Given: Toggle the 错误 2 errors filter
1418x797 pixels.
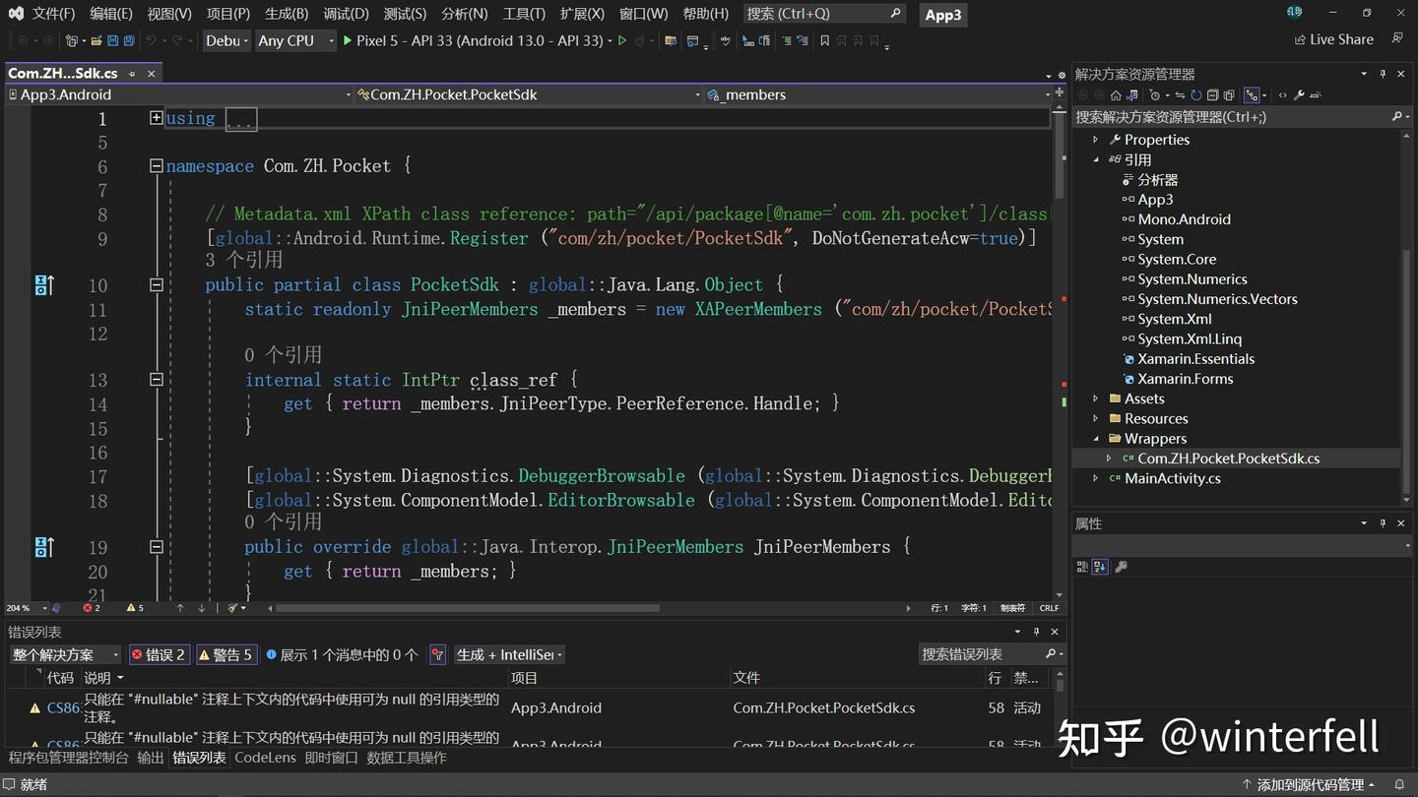Looking at the screenshot, I should click(159, 654).
